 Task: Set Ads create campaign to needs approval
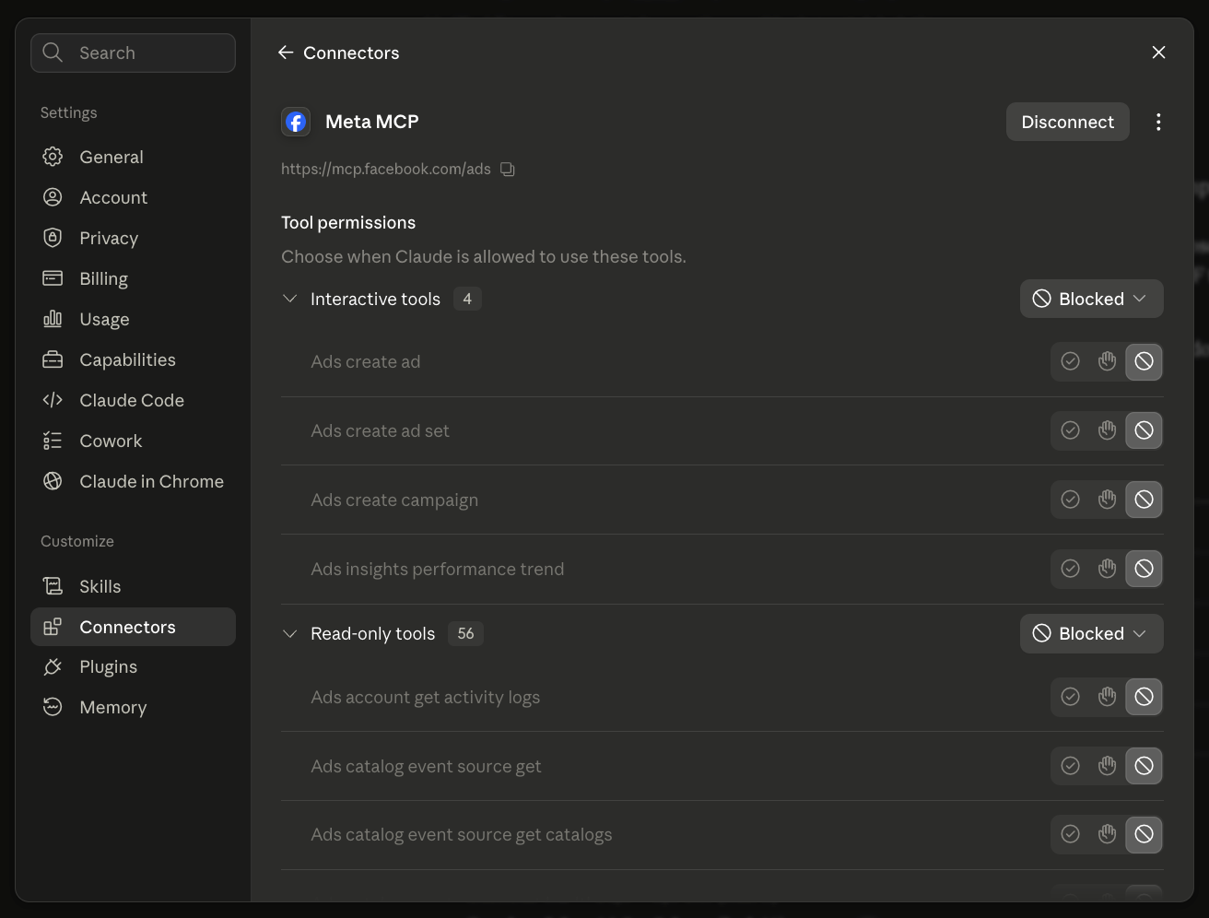(x=1107, y=500)
